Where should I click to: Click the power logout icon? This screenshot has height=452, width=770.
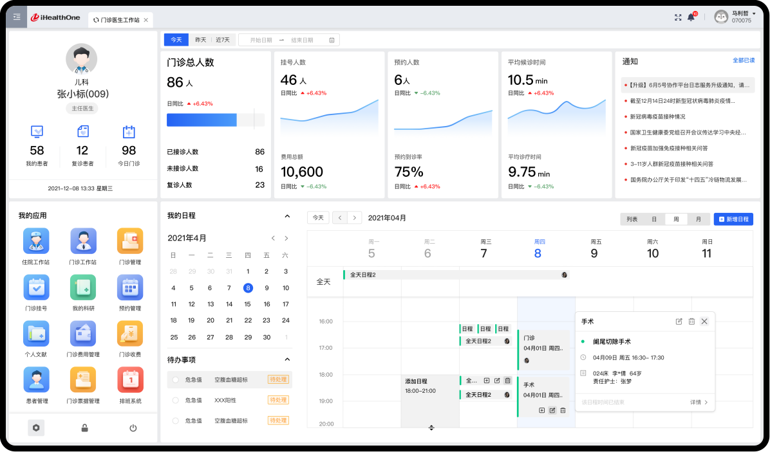pyautogui.click(x=133, y=428)
